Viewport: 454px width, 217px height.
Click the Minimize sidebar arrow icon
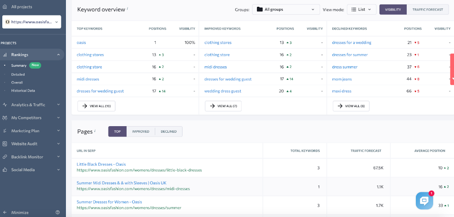click(5, 212)
